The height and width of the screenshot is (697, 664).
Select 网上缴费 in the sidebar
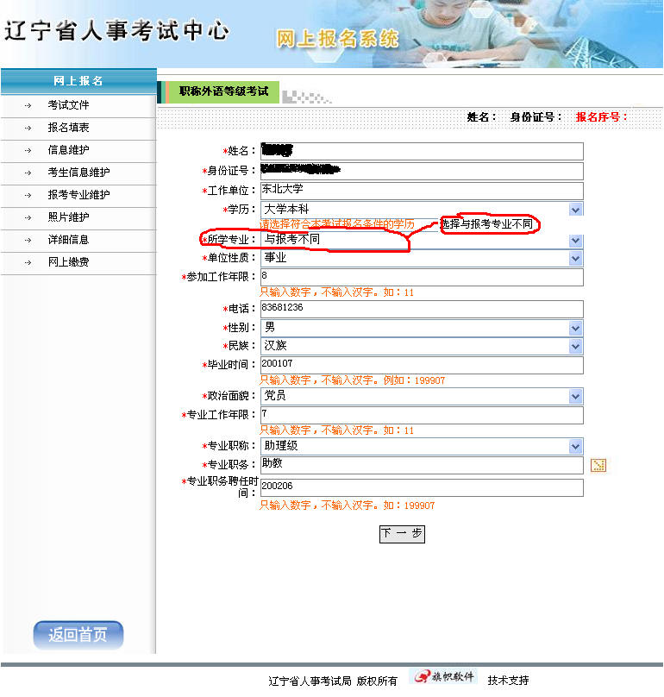pos(68,262)
